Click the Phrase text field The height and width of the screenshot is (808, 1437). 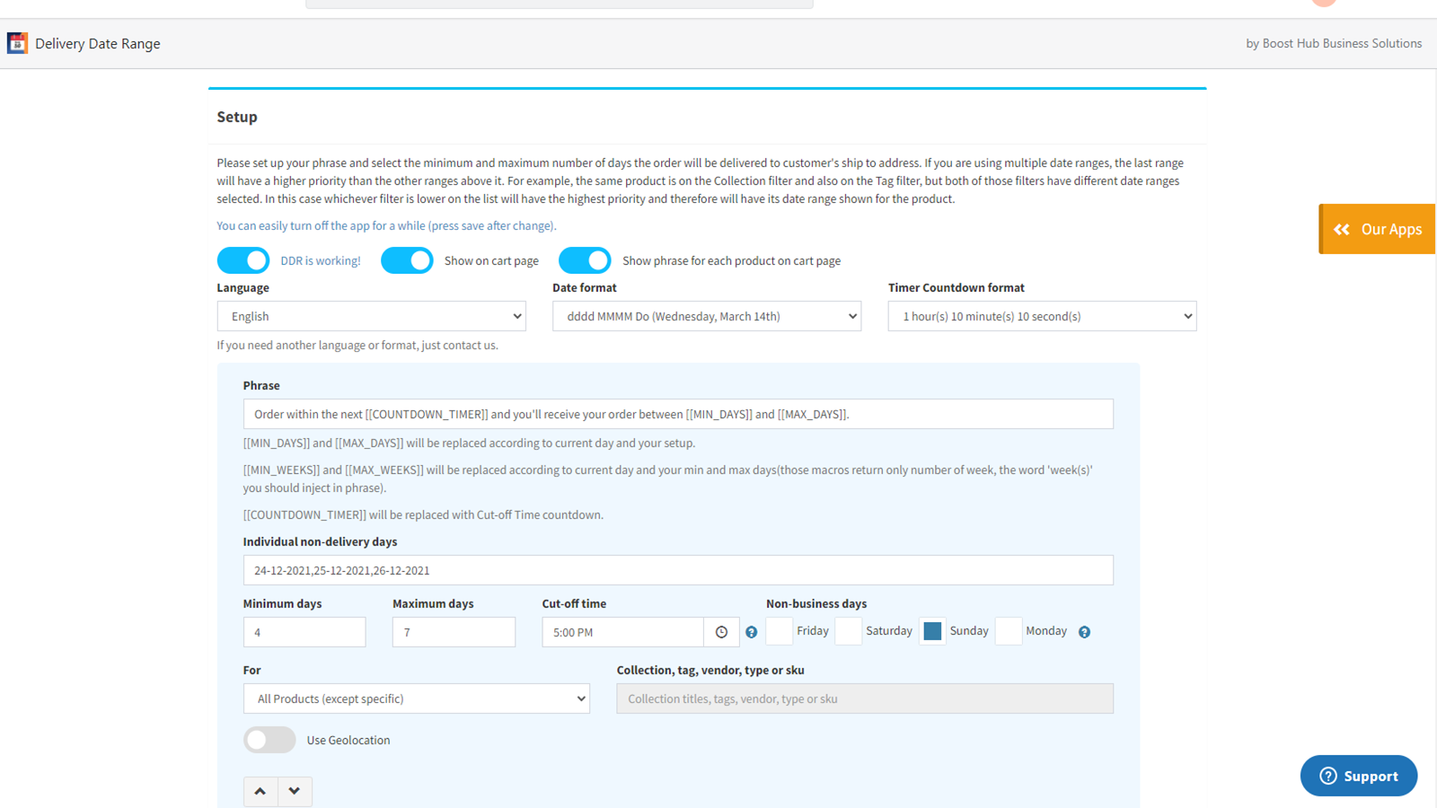[x=678, y=414]
